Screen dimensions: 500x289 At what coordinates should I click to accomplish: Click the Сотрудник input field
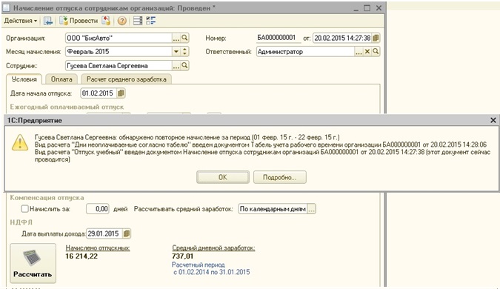[x=119, y=66]
